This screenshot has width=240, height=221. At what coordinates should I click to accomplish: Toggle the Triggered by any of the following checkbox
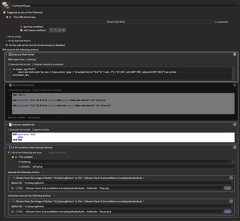4,12
